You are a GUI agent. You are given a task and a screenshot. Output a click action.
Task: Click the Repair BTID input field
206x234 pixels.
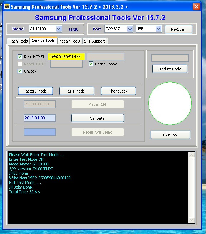click(67, 64)
